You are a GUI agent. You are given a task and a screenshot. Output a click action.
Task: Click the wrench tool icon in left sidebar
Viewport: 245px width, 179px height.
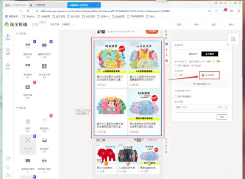pyautogui.click(x=8, y=37)
